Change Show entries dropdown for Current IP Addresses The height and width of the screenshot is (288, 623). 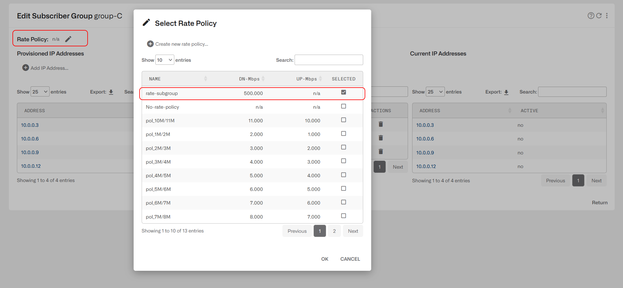pyautogui.click(x=435, y=92)
